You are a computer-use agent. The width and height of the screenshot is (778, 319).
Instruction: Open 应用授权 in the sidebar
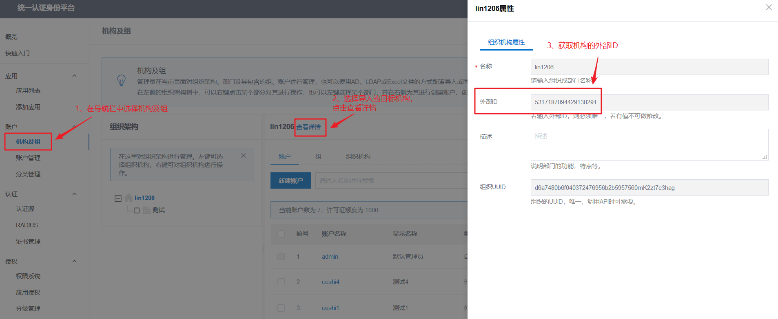click(28, 292)
